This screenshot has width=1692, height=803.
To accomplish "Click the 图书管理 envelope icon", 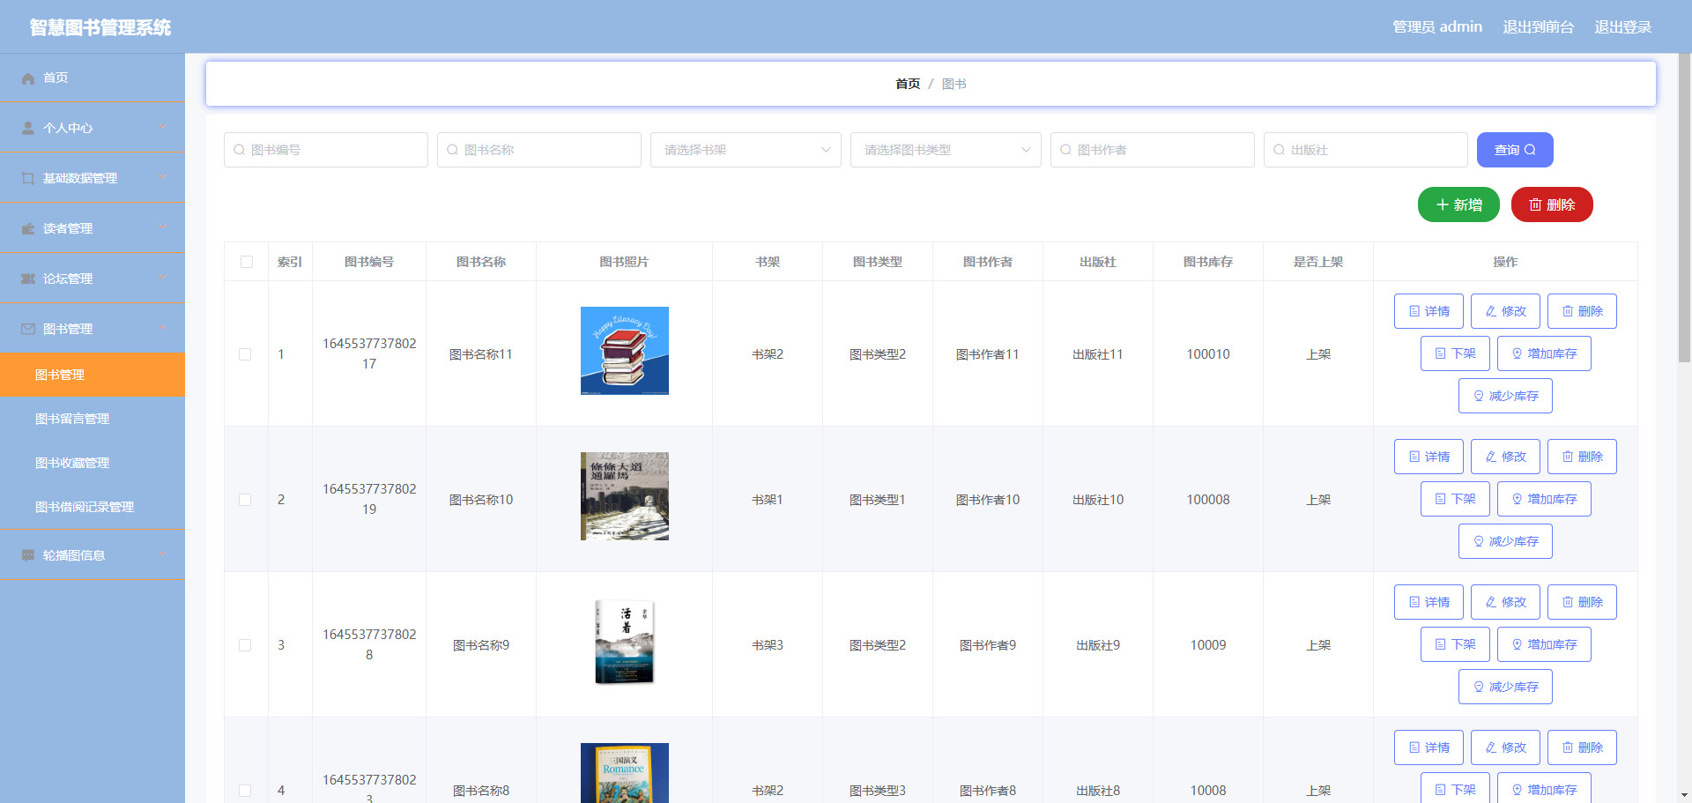I will pyautogui.click(x=28, y=329).
